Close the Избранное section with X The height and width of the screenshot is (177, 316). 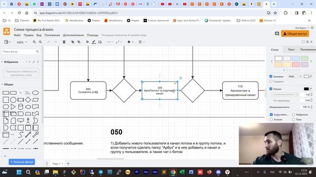point(38,62)
